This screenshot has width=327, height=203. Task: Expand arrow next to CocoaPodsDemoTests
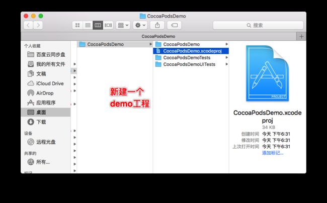point(227,58)
